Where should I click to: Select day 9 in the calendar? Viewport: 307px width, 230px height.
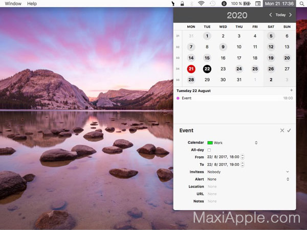[223, 47]
